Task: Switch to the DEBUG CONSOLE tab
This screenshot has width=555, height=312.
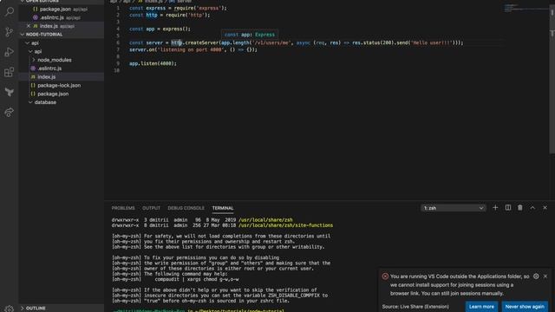Action: pyautogui.click(x=186, y=208)
